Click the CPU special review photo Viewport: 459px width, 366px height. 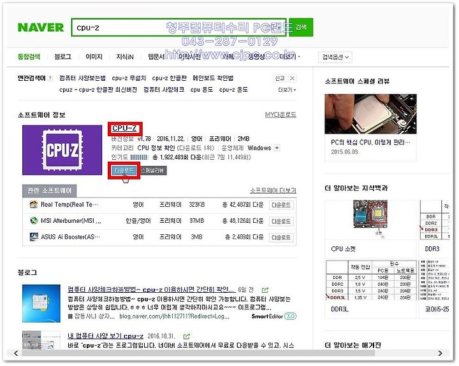pos(370,114)
